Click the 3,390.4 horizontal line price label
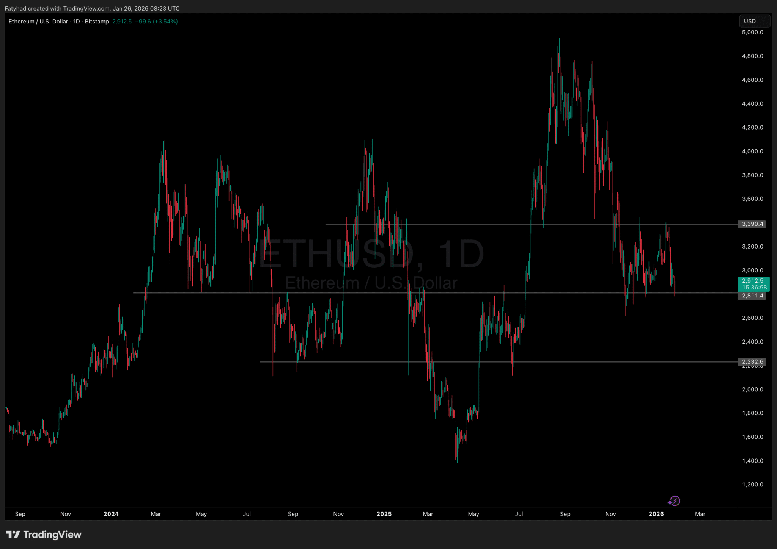This screenshot has height=549, width=777. tap(752, 224)
